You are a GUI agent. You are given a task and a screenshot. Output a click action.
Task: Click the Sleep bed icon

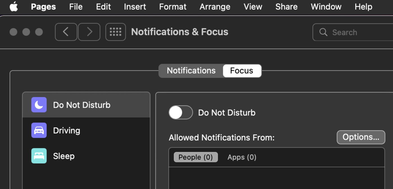[39, 156]
